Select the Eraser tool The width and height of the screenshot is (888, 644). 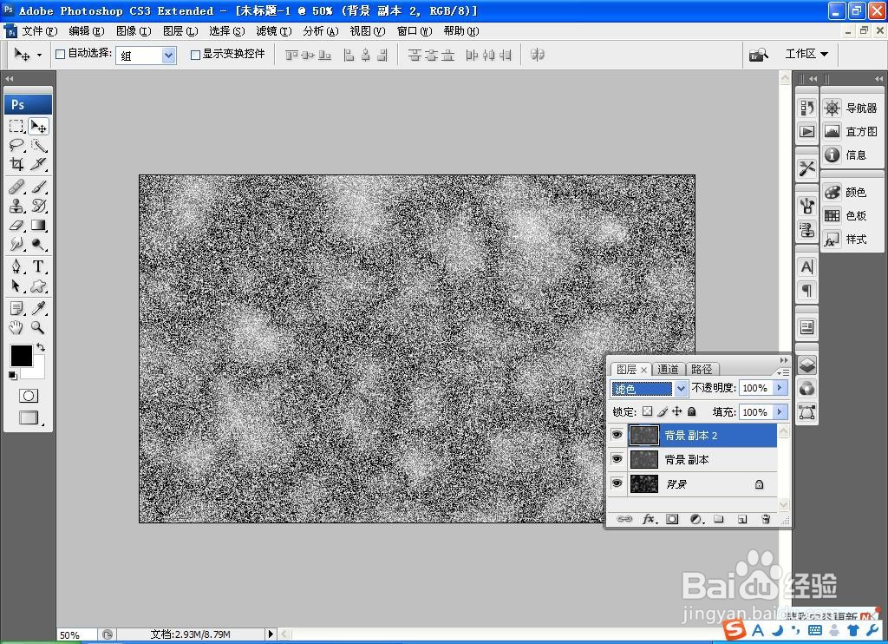point(17,225)
